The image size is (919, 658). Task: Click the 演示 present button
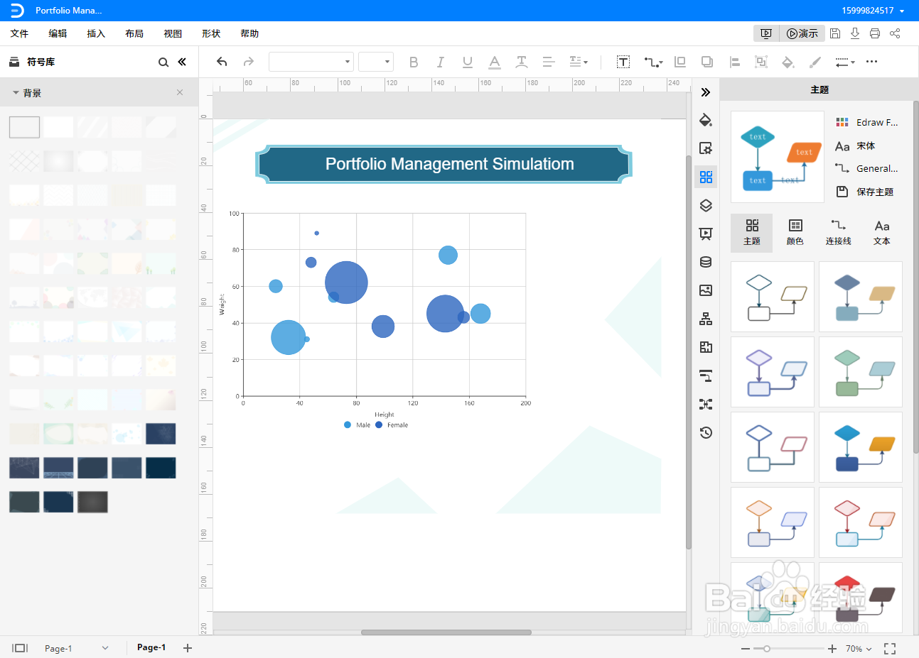(802, 33)
